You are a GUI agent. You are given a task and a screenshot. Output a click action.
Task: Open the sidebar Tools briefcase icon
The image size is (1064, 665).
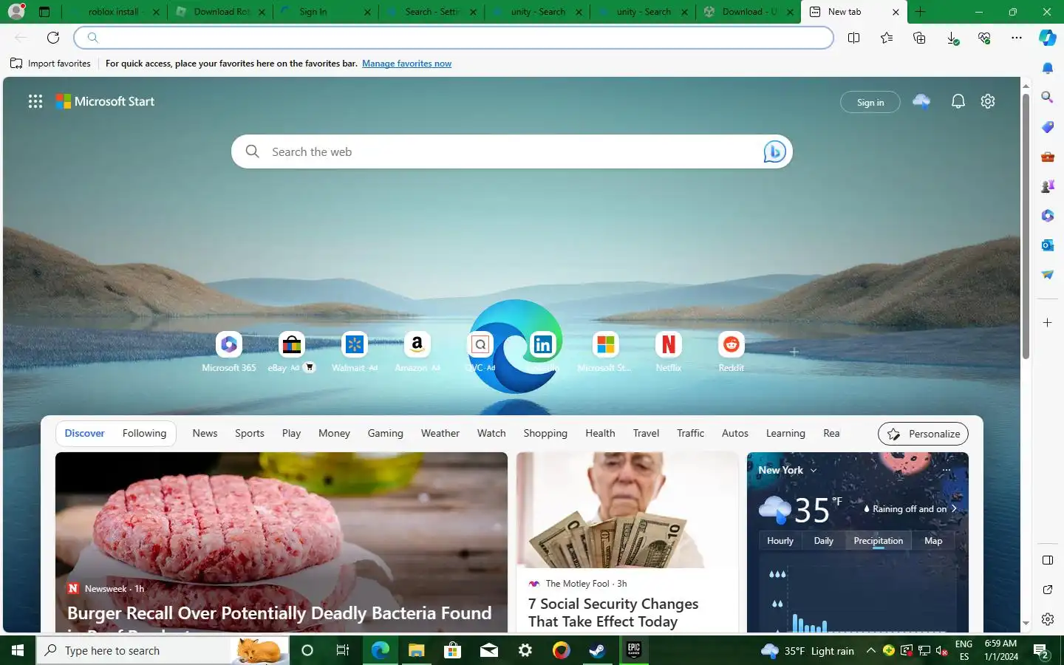1047,157
